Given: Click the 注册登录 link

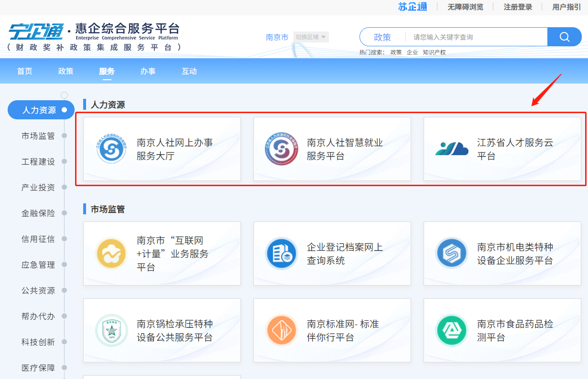Looking at the screenshot, I should pos(518,7).
